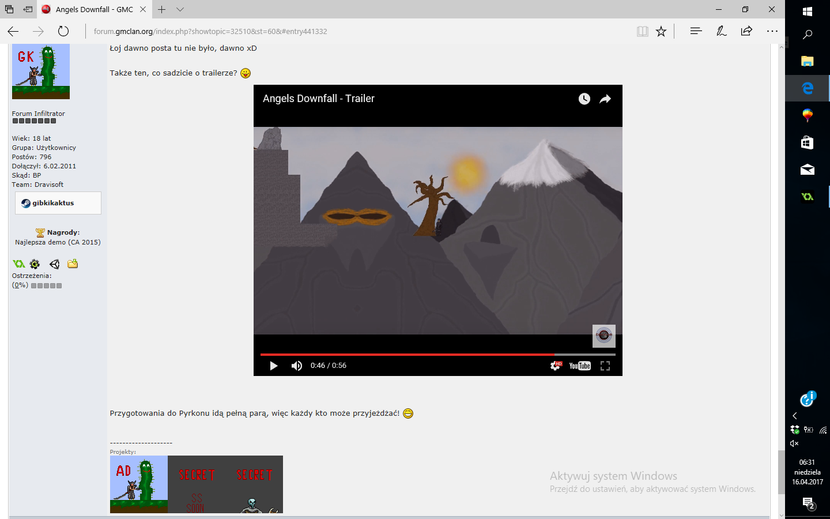Expand the tab preview chevron
The width and height of the screenshot is (830, 519).
(x=180, y=9)
